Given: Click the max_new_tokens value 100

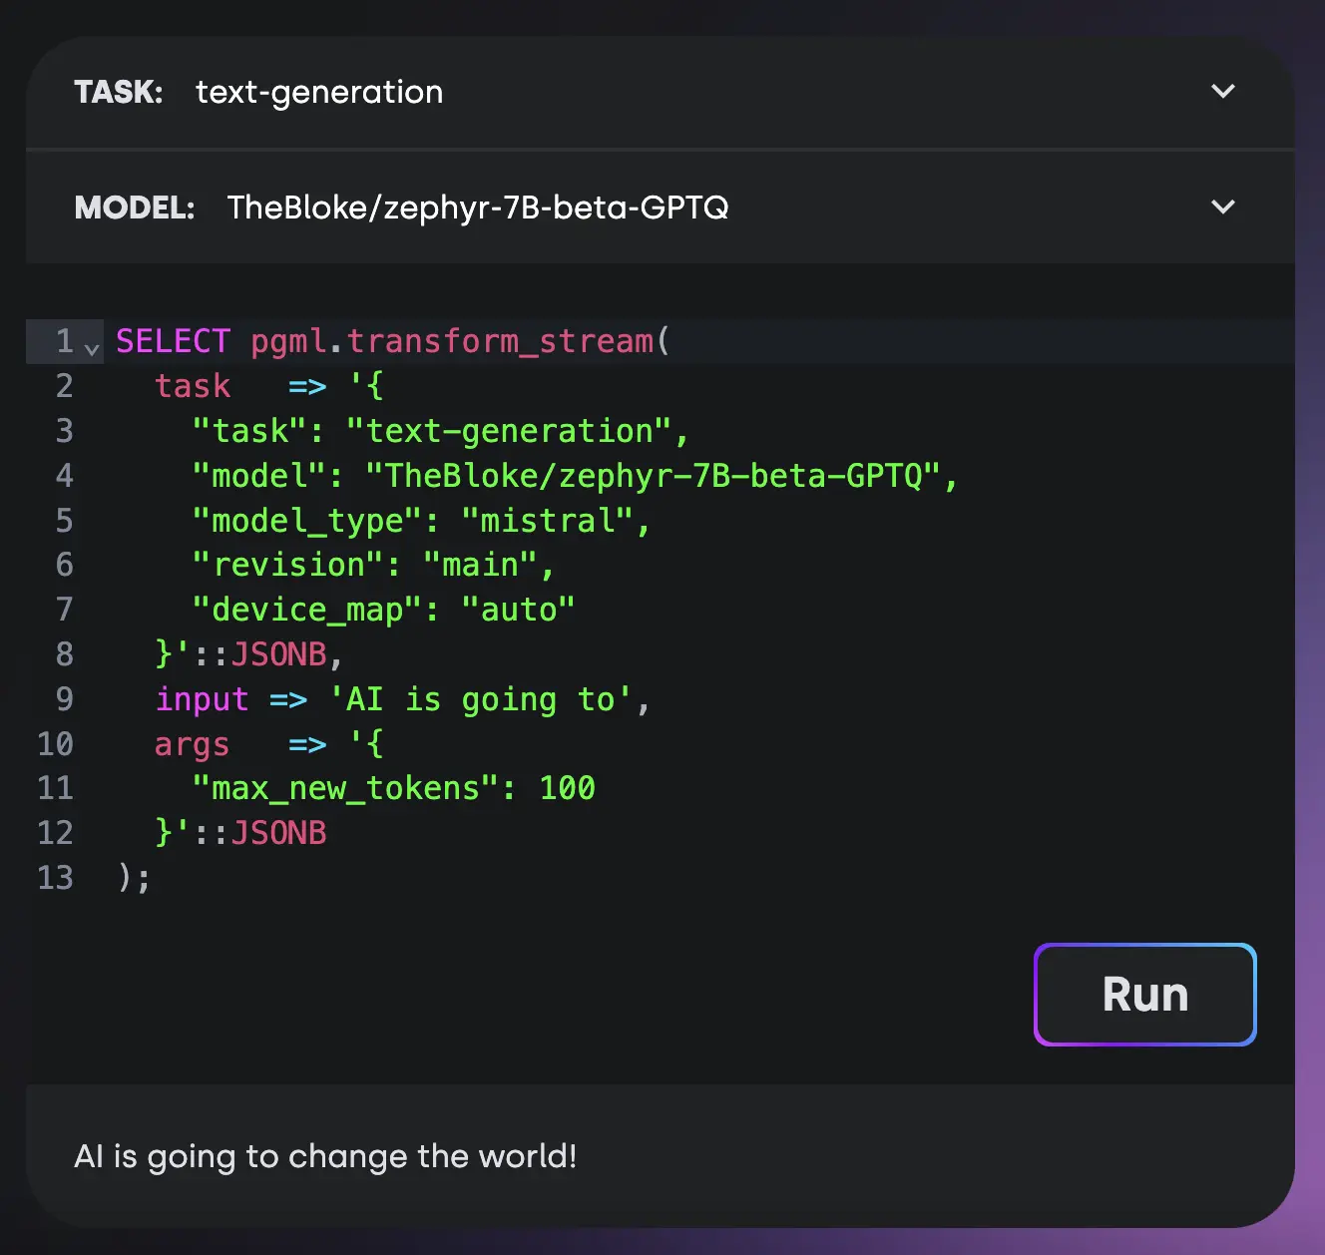Looking at the screenshot, I should pos(567,788).
